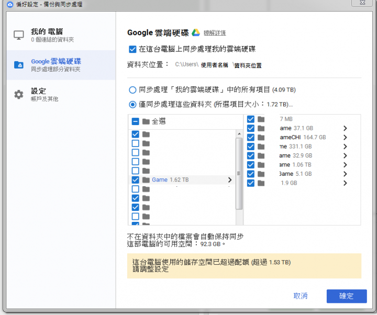The height and width of the screenshot is (315, 377).
Task: Open the 我的電腦 monitor icon section
Action: [19, 35]
